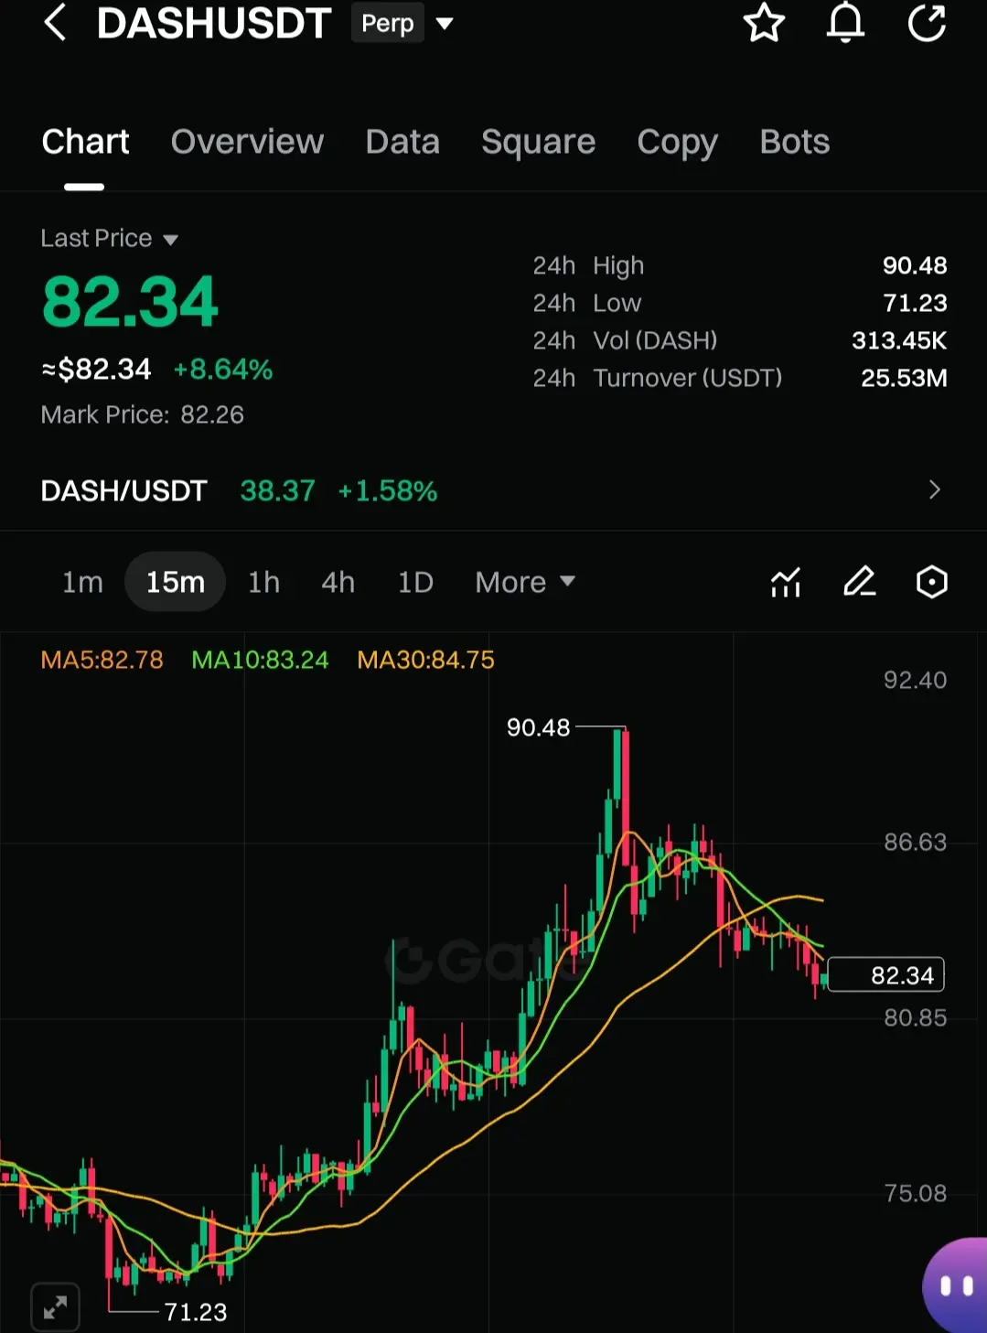Viewport: 987px width, 1333px height.
Task: Expand chart to fullscreen
Action: pos(55,1307)
